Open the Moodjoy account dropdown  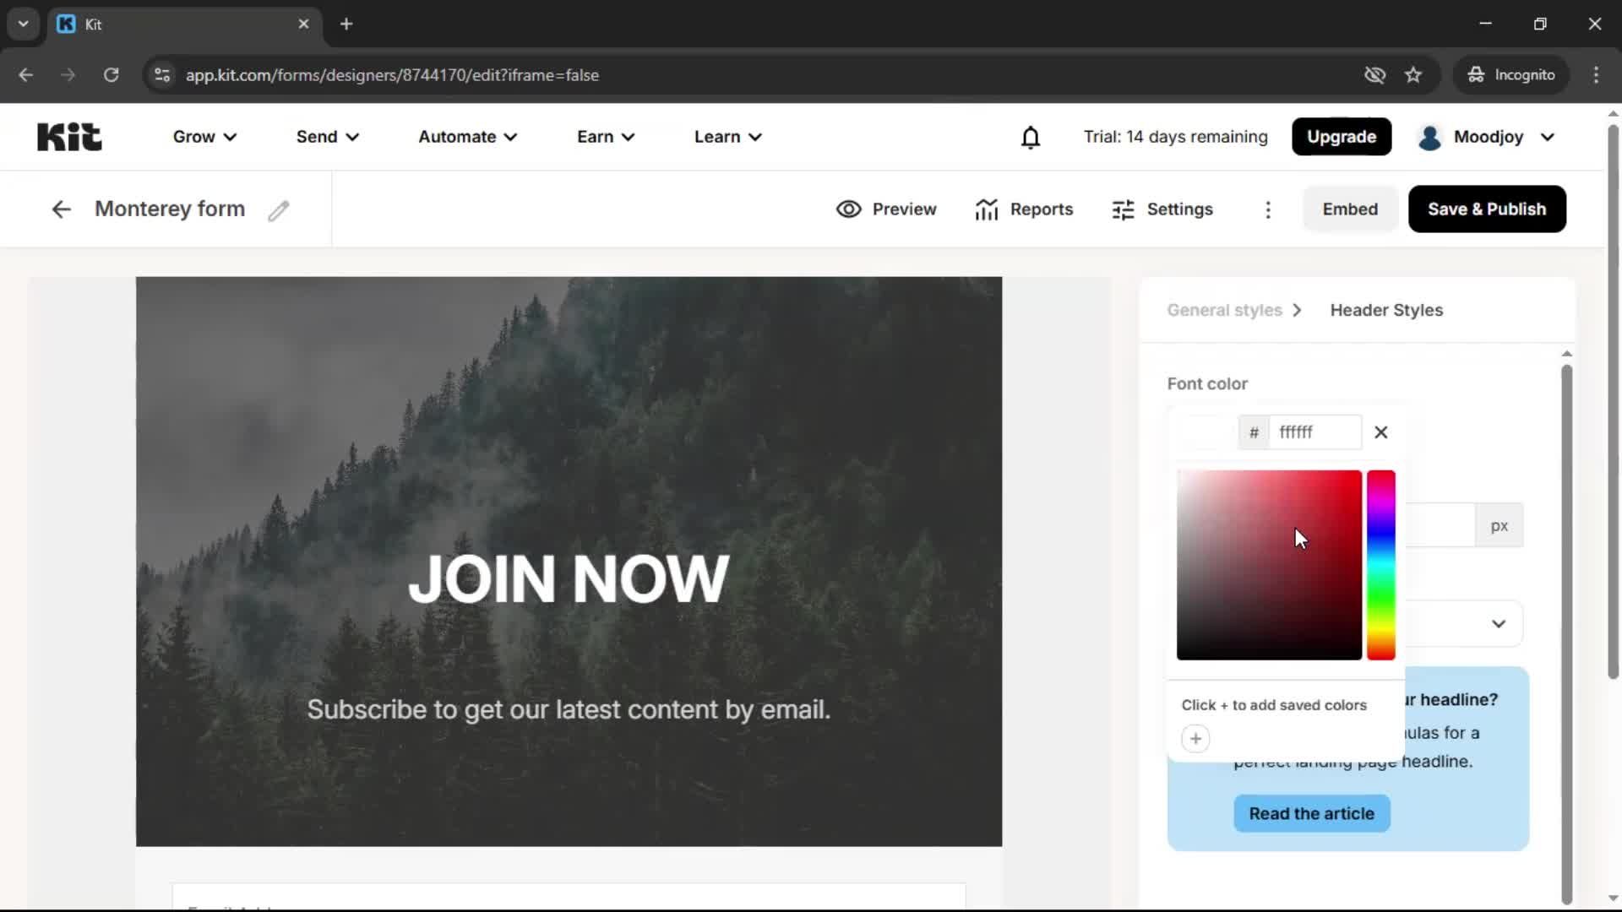(1486, 137)
